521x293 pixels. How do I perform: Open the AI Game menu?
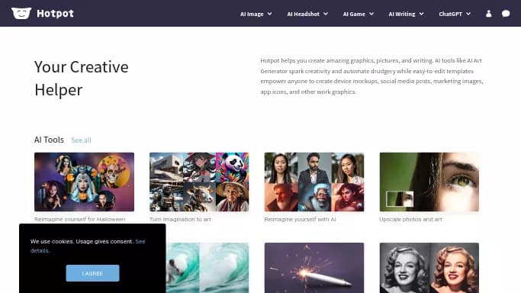pyautogui.click(x=359, y=14)
